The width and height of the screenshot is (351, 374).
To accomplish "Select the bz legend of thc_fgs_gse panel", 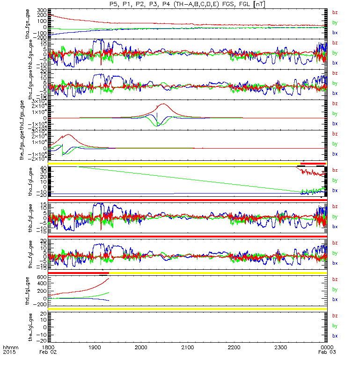I will click(335, 73).
